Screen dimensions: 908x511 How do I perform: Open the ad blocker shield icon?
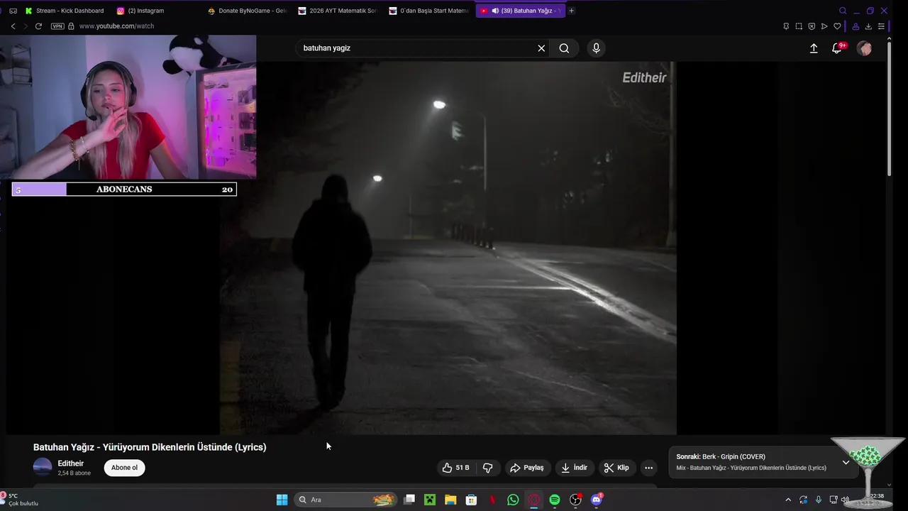(812, 26)
